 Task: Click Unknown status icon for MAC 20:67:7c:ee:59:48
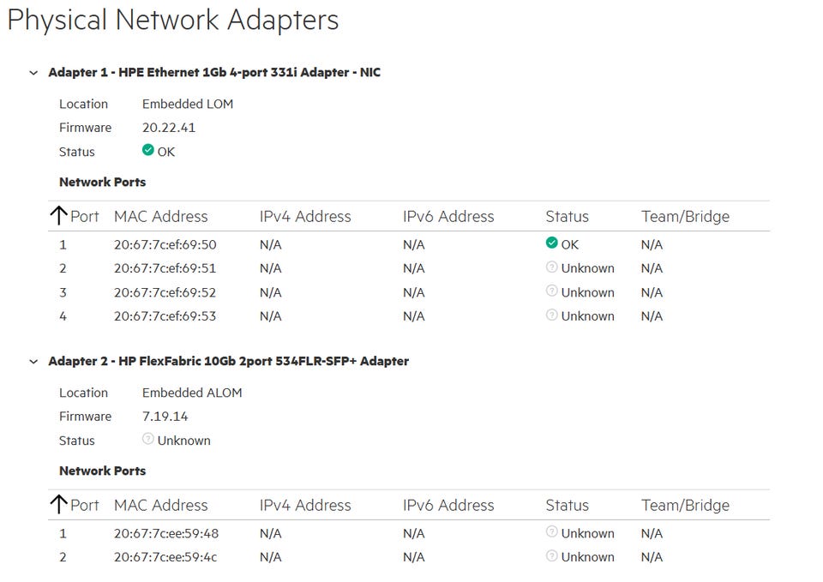tap(551, 531)
